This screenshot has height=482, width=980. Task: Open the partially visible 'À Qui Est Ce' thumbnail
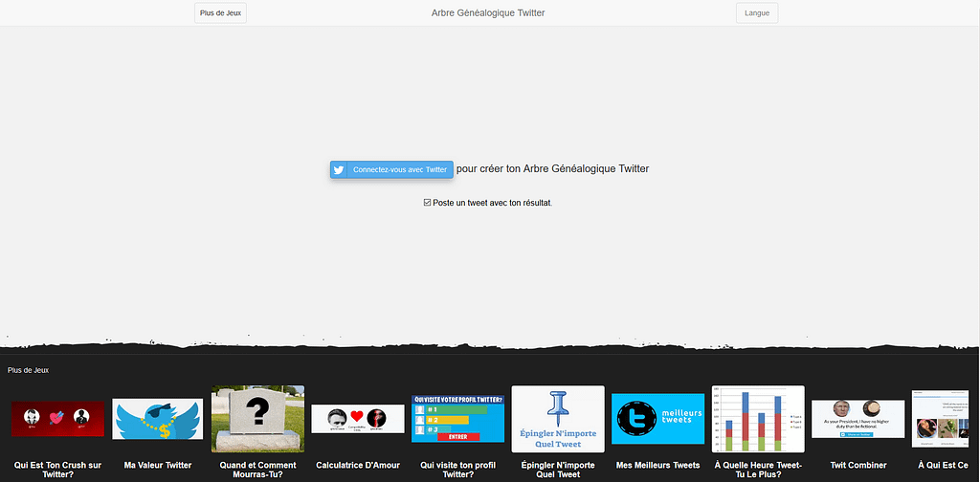pyautogui.click(x=940, y=419)
